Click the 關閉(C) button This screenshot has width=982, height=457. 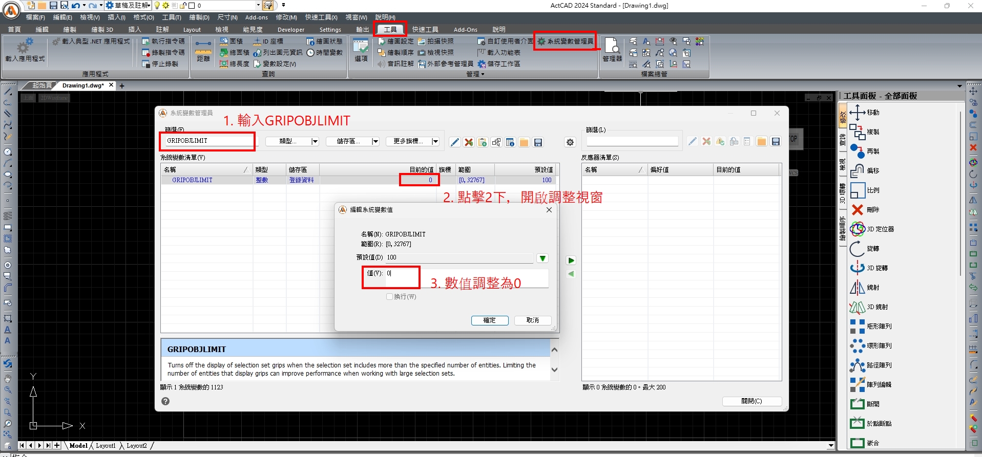pyautogui.click(x=751, y=401)
